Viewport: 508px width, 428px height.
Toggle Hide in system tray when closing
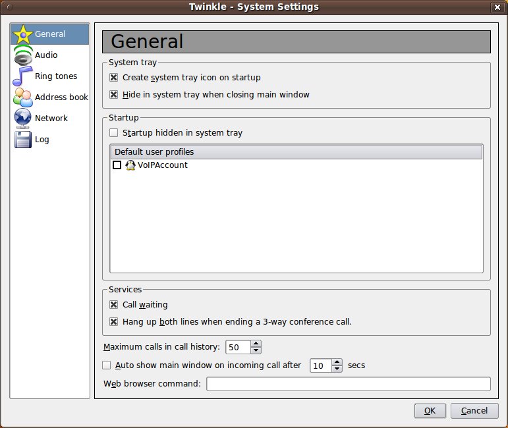114,95
